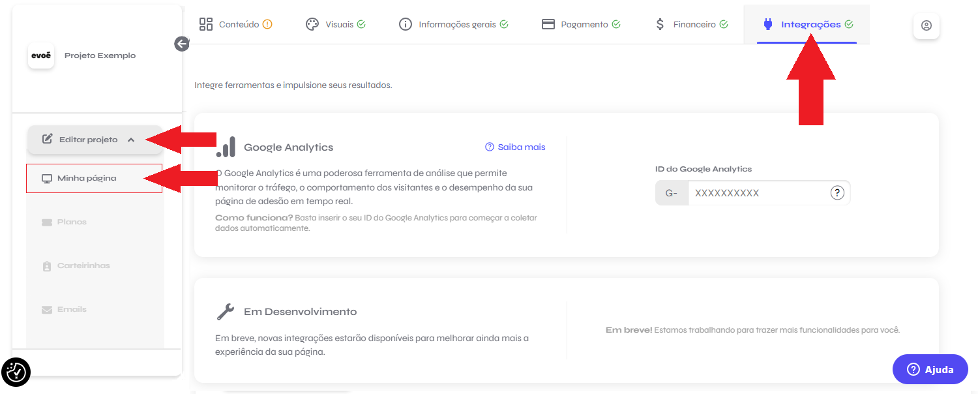
Task: Click the Projeto Exemplo project name
Action: click(100, 56)
